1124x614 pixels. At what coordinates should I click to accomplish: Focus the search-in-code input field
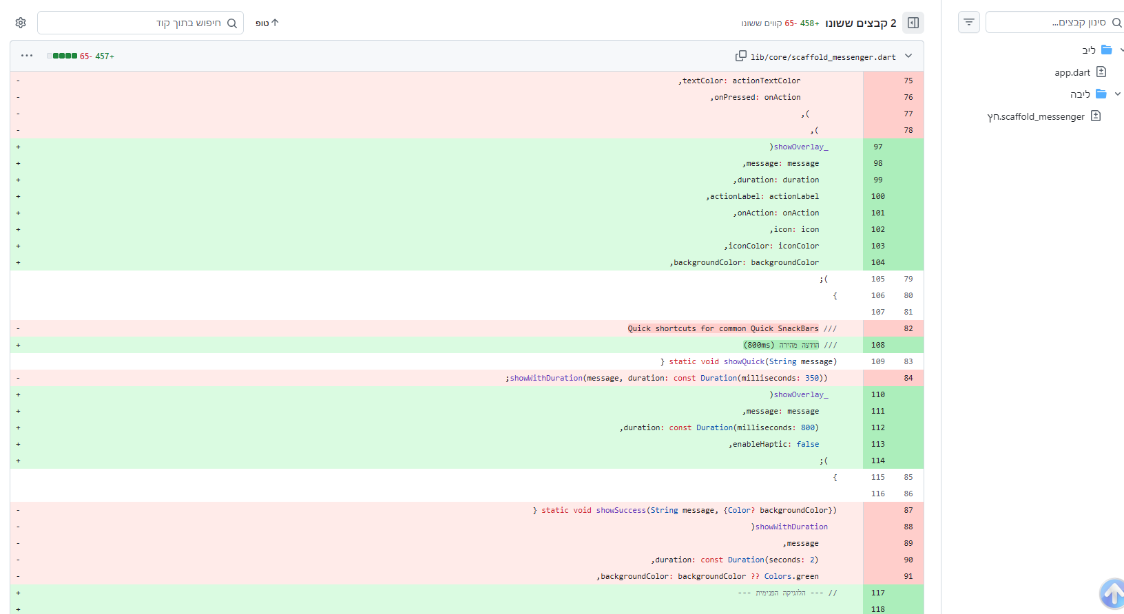(x=131, y=23)
